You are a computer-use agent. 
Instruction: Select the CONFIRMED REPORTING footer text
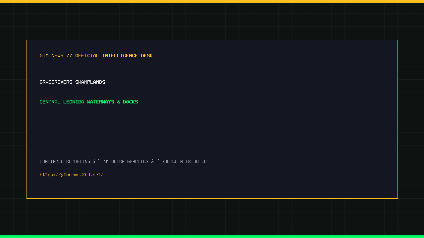tap(65, 161)
